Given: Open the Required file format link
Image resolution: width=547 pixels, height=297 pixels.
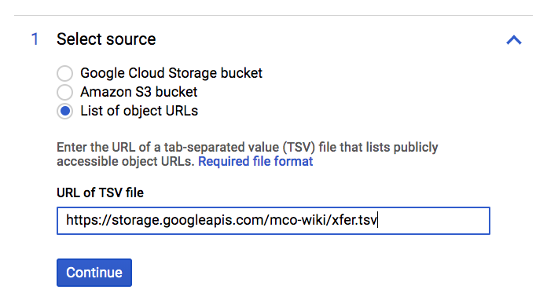Looking at the screenshot, I should tap(255, 161).
